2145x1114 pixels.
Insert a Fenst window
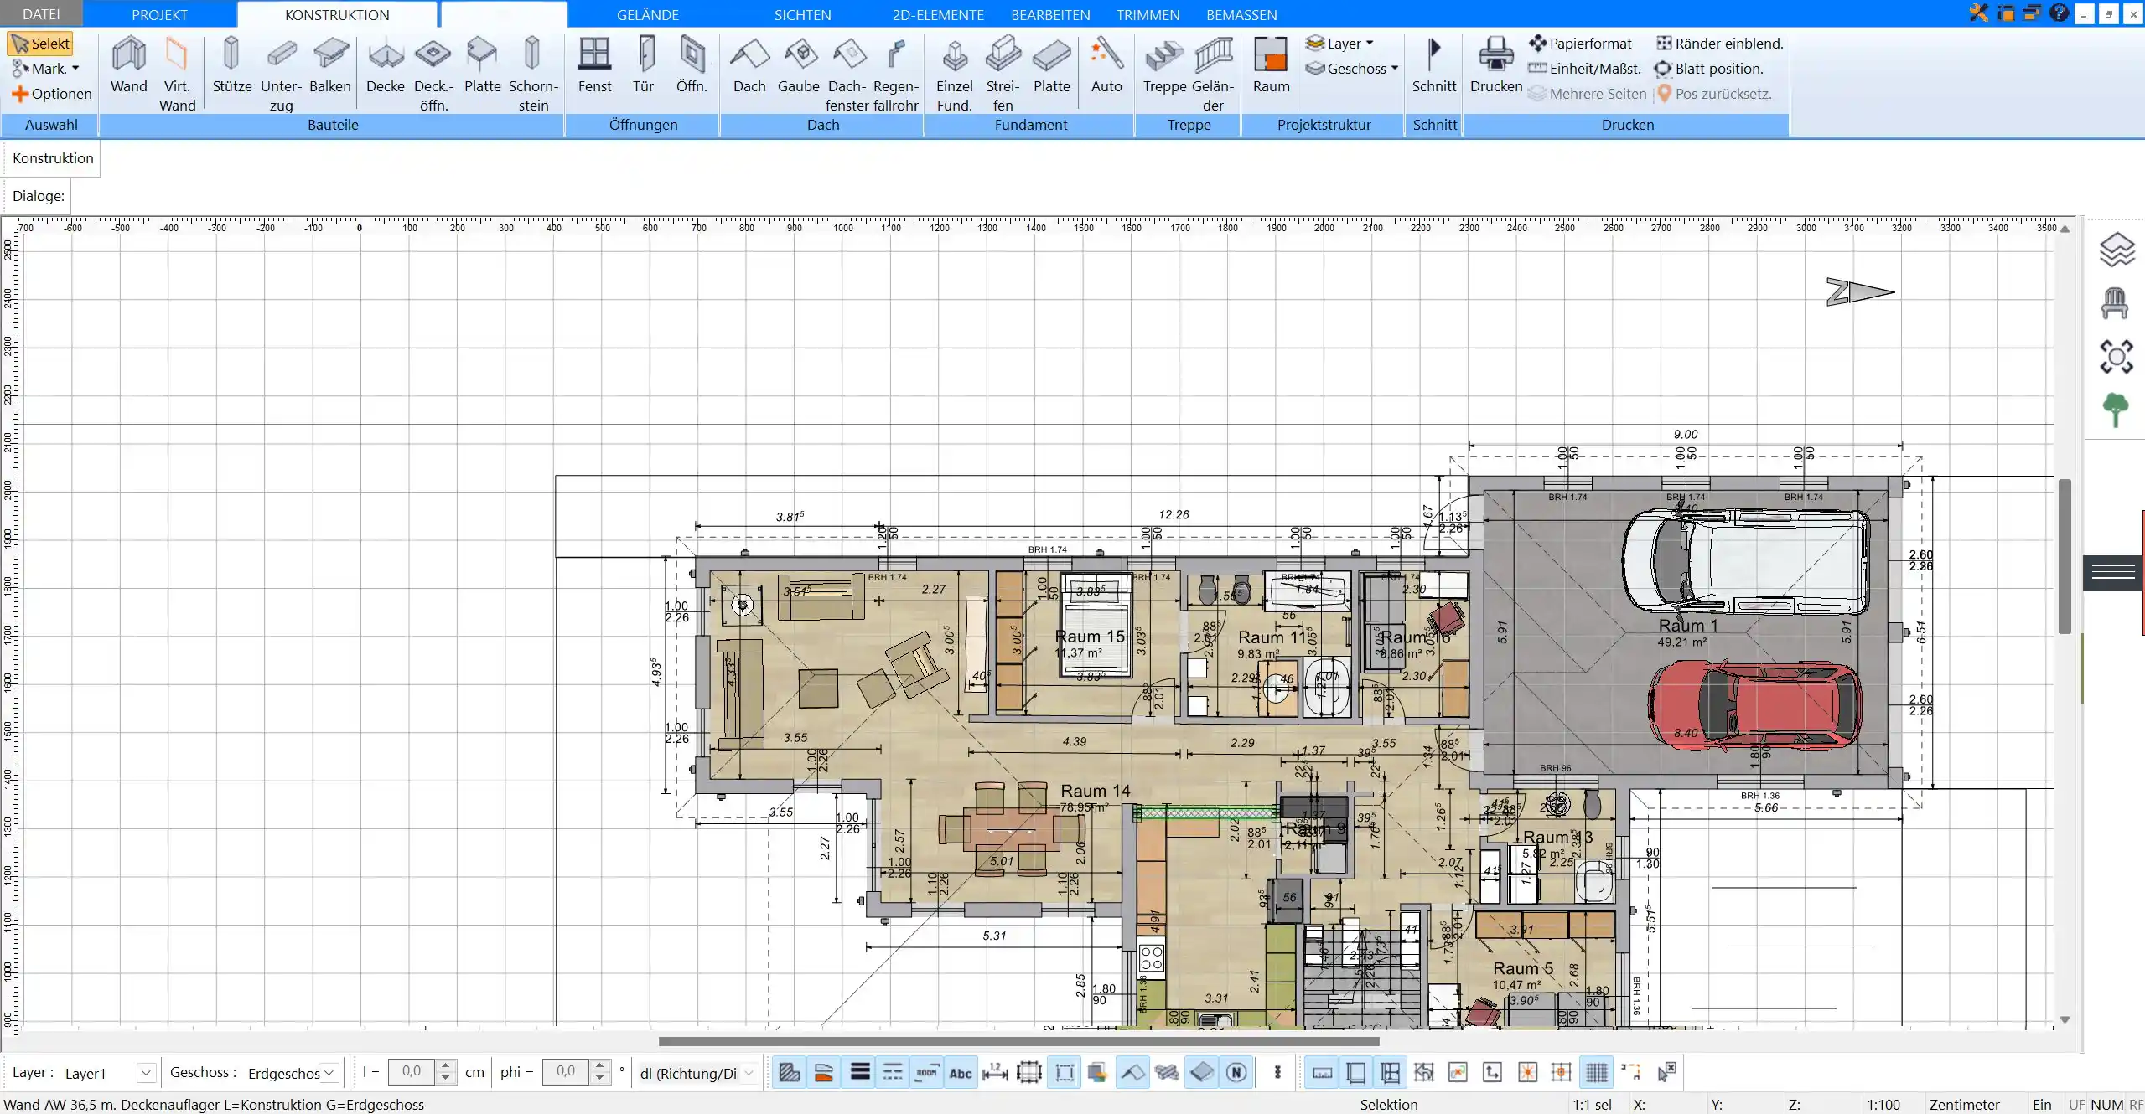(594, 65)
